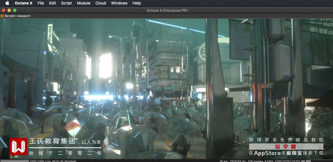Select the Render viewport tab label
This screenshot has height=162, width=333.
[17, 16]
